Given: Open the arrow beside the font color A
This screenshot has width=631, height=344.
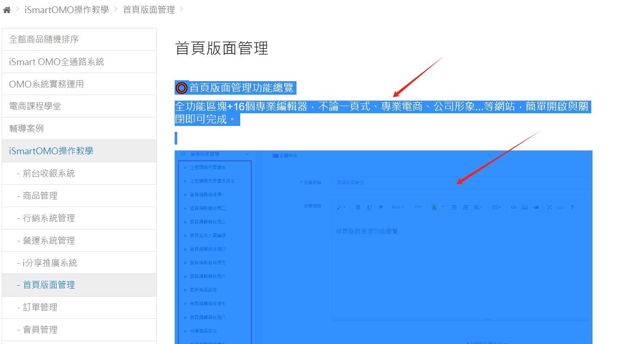Looking at the screenshot, I should tap(443, 207).
